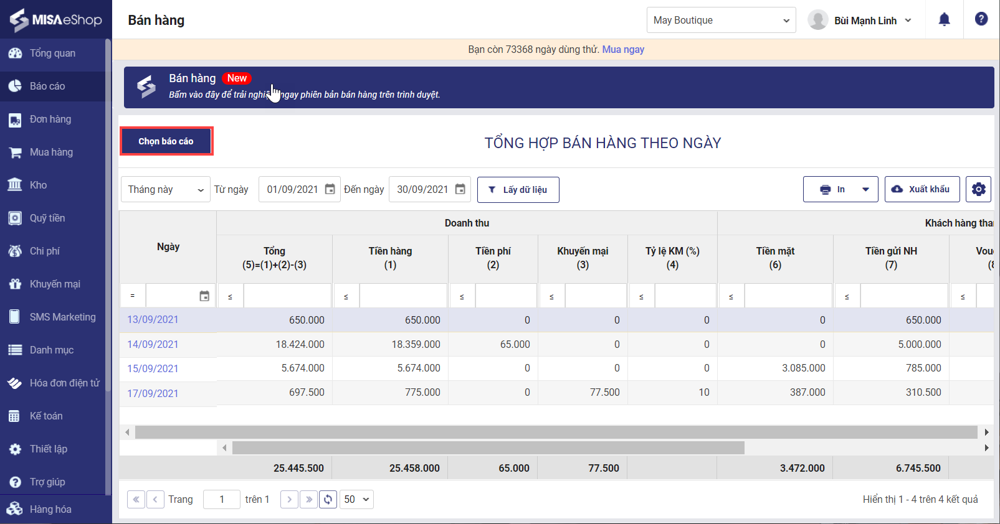The image size is (1000, 524).
Task: Click the refresh page icon in pagination
Action: click(x=328, y=499)
